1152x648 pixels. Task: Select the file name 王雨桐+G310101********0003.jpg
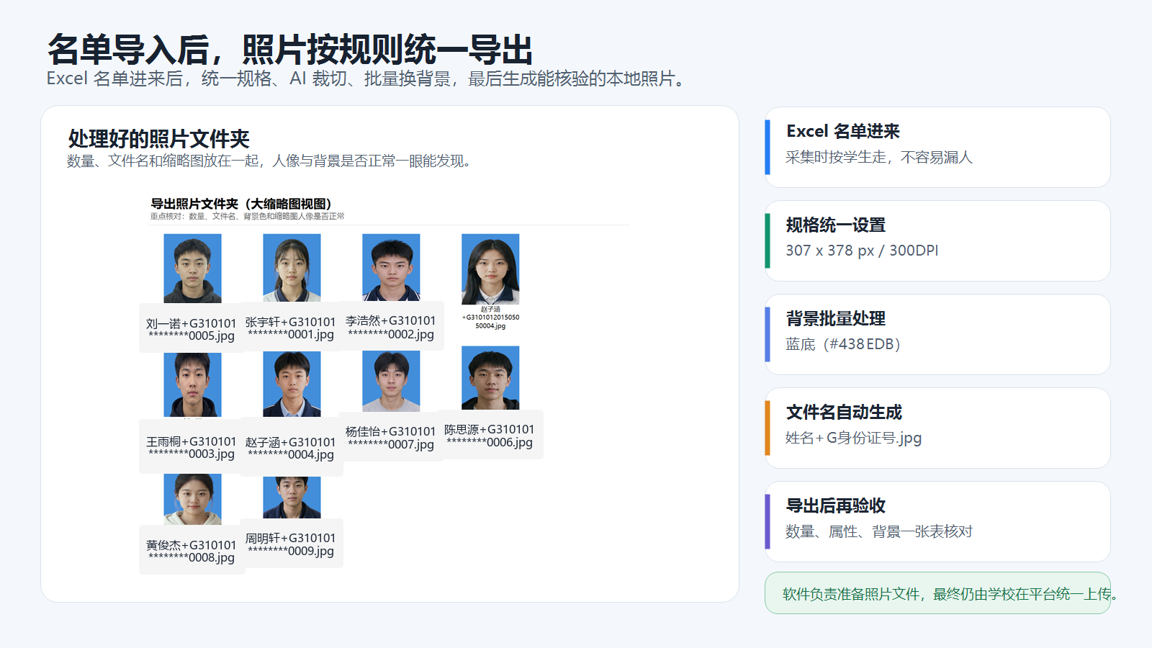(x=192, y=448)
